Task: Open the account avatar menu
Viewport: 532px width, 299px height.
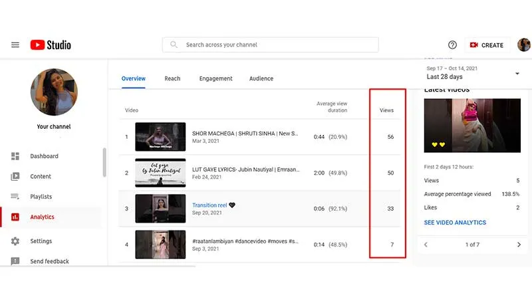Action: pyautogui.click(x=523, y=45)
